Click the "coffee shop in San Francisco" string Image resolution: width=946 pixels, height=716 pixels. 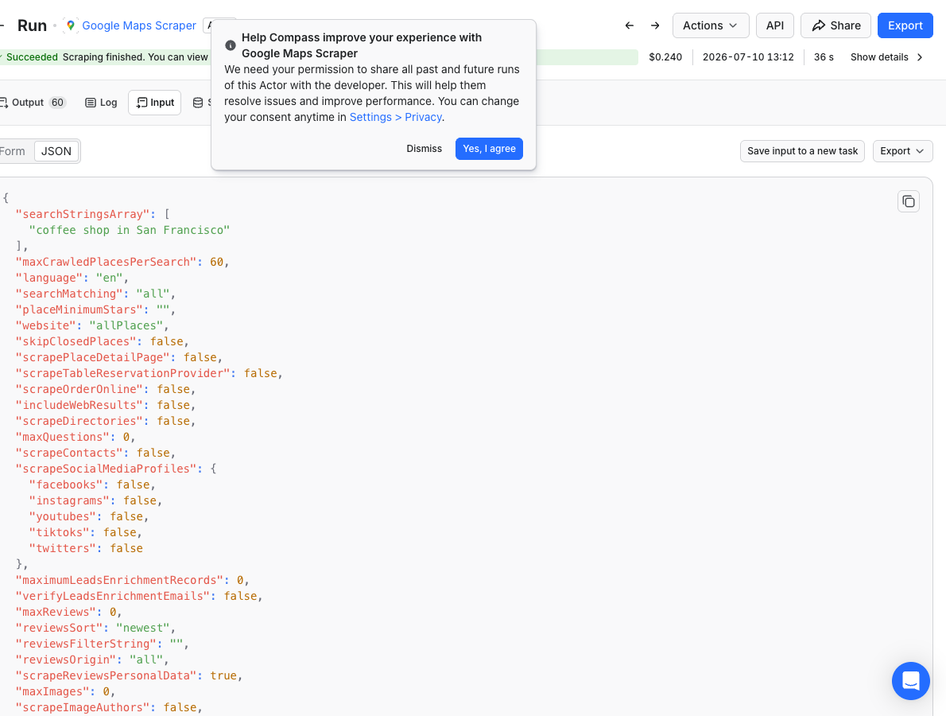(x=130, y=230)
